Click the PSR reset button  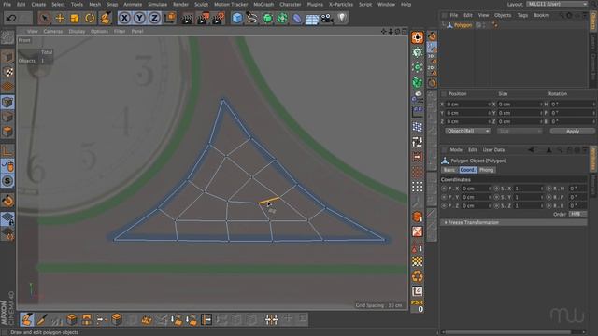pyautogui.click(x=417, y=305)
